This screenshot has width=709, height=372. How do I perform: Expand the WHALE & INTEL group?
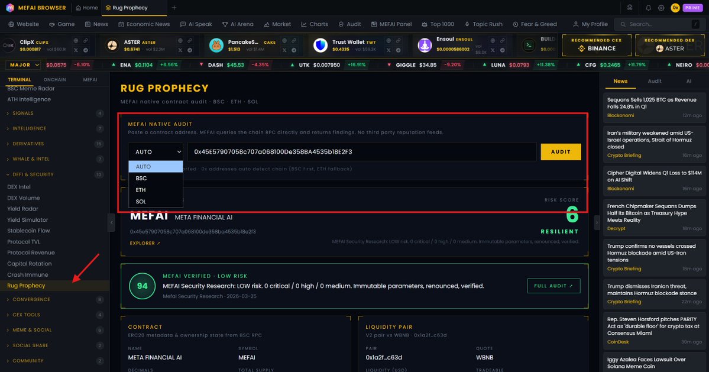(x=54, y=159)
